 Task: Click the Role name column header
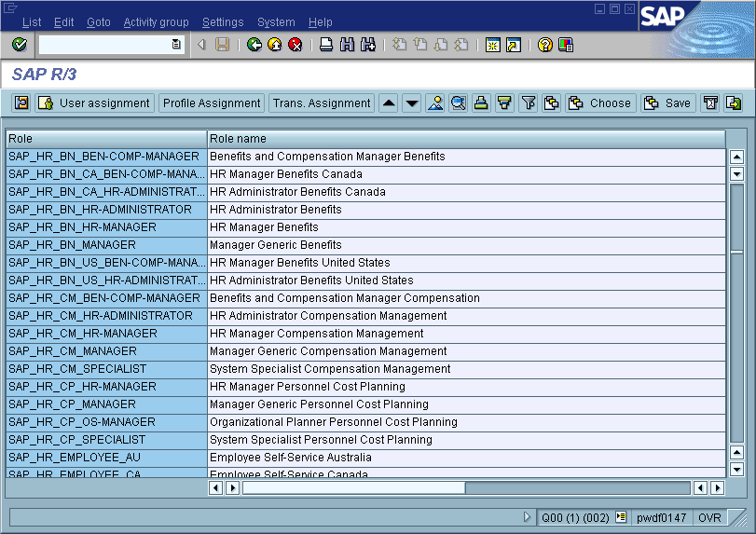pyautogui.click(x=238, y=139)
